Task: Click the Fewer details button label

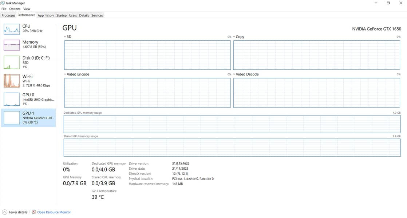Action: tap(18, 212)
